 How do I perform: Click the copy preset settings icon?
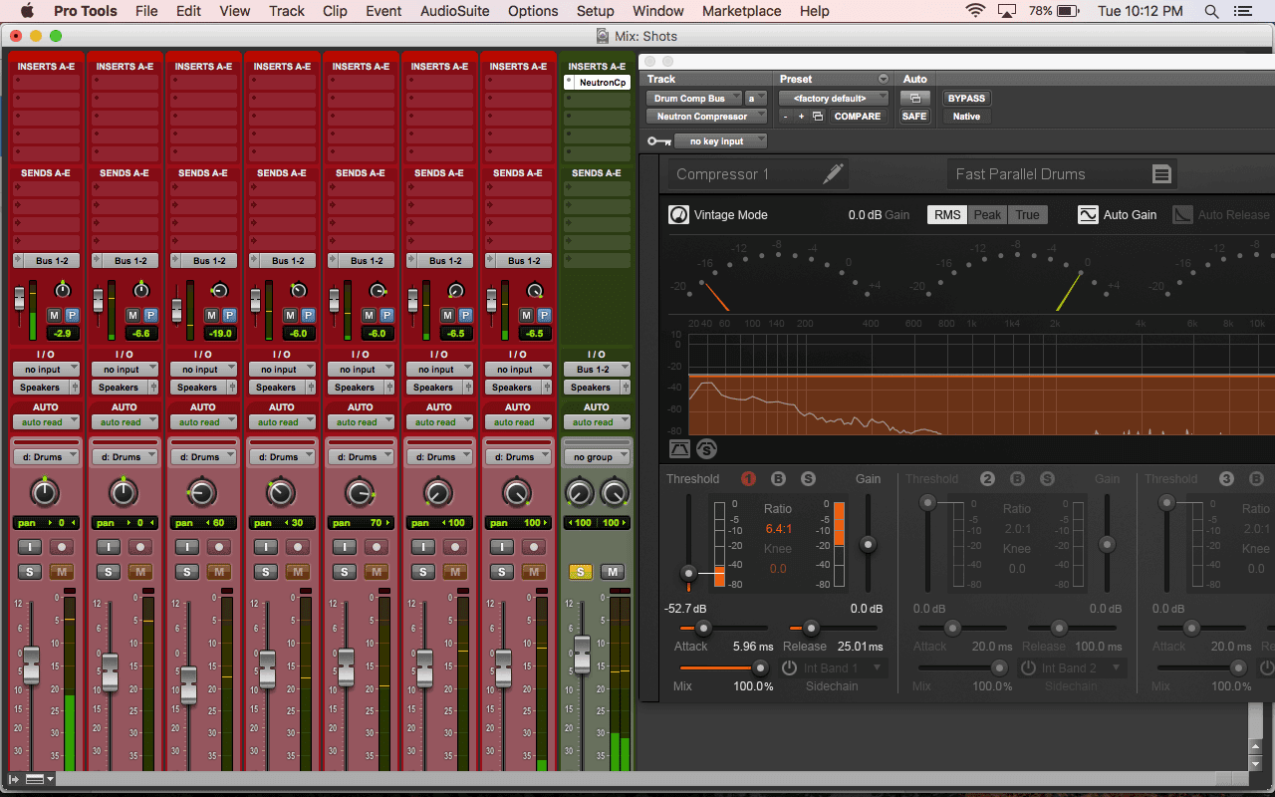pos(818,117)
